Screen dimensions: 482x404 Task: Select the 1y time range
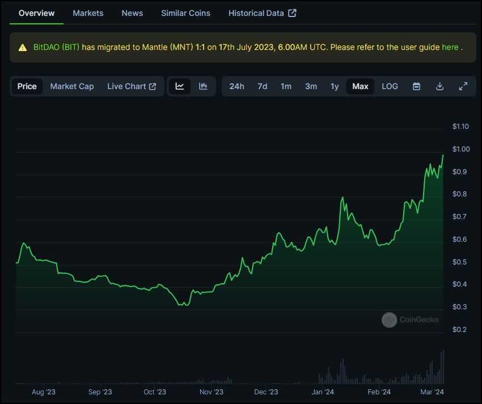pyautogui.click(x=335, y=86)
